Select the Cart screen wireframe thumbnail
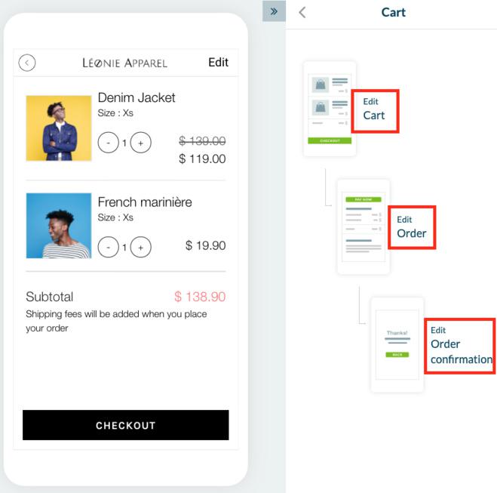The width and height of the screenshot is (497, 493). click(330, 108)
